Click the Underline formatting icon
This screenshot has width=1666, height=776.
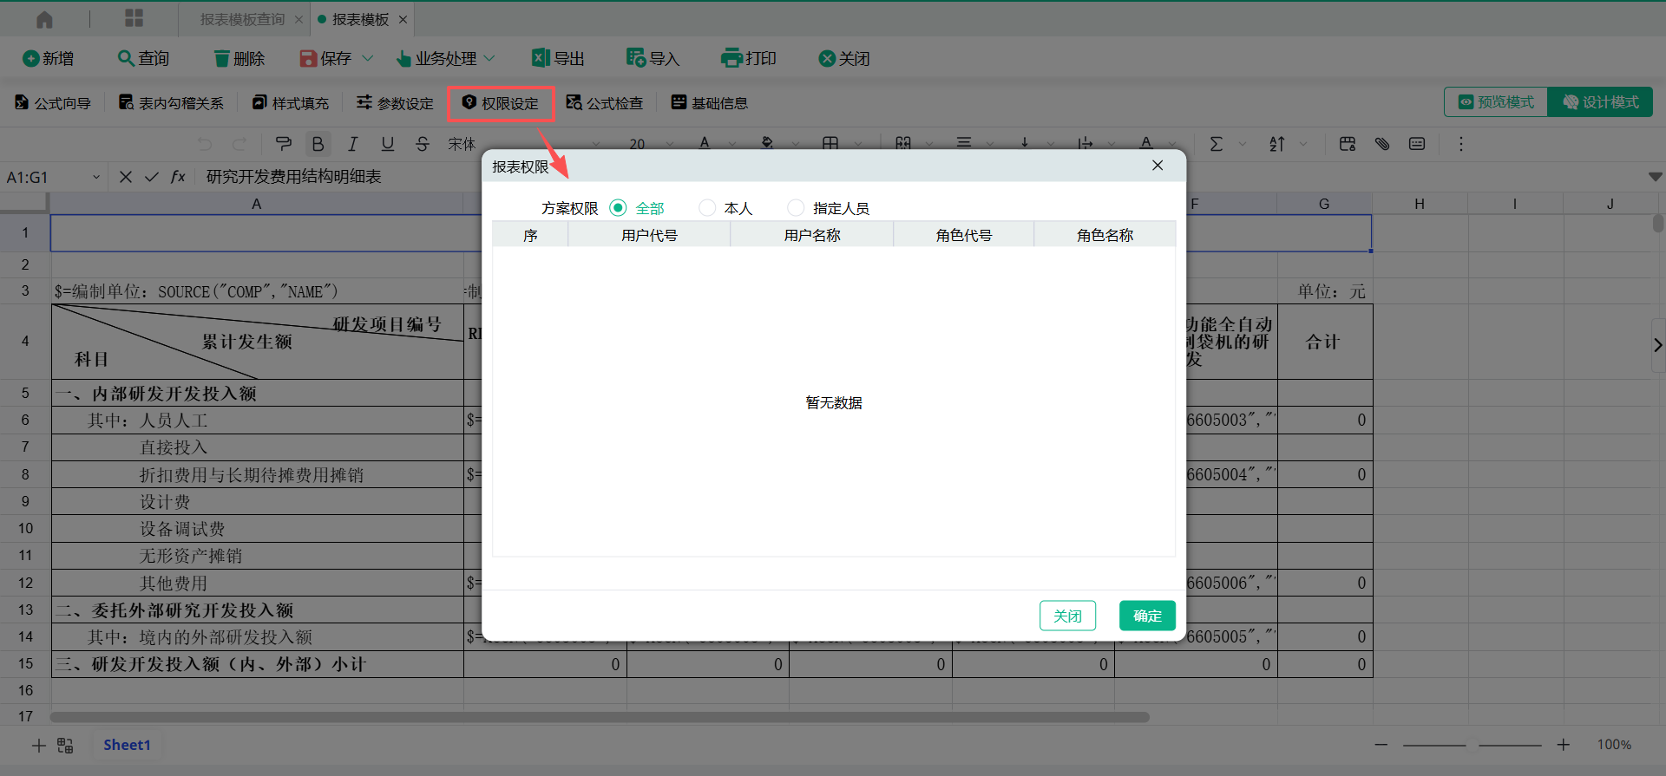pyautogui.click(x=387, y=144)
